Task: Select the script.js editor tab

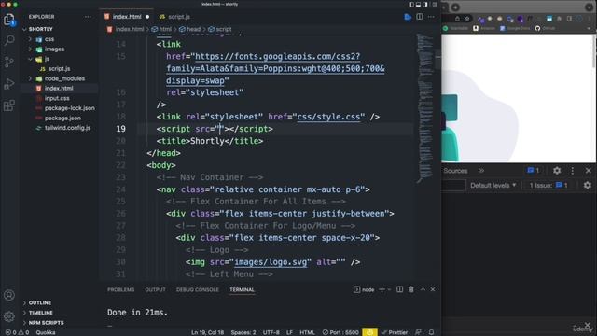Action: point(174,17)
